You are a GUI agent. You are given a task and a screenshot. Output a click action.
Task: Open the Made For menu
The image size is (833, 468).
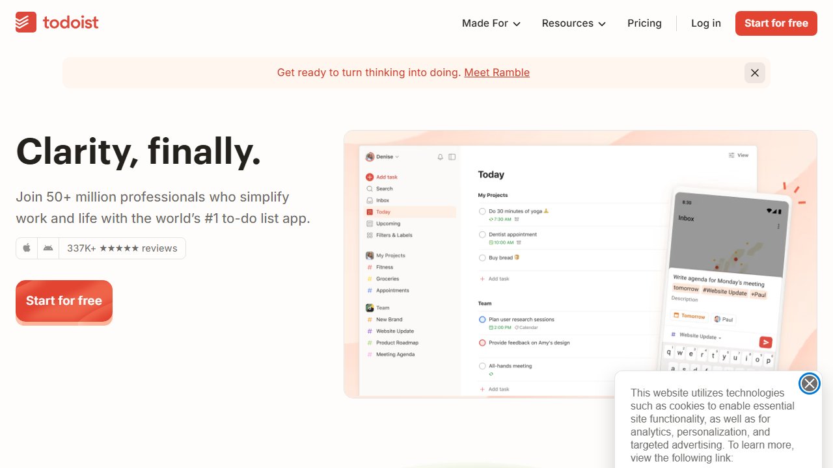coord(491,23)
